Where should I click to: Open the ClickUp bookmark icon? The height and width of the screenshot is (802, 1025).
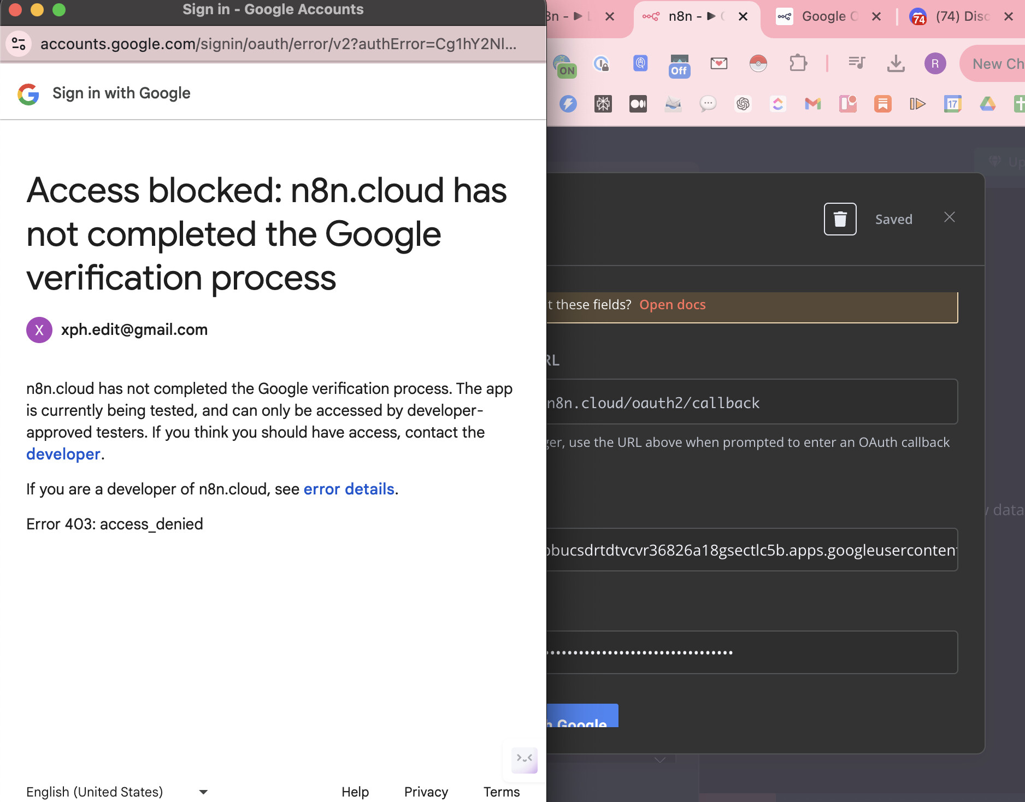click(x=778, y=104)
